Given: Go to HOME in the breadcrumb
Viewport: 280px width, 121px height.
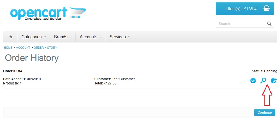Looking at the screenshot, I should click(x=8, y=48).
